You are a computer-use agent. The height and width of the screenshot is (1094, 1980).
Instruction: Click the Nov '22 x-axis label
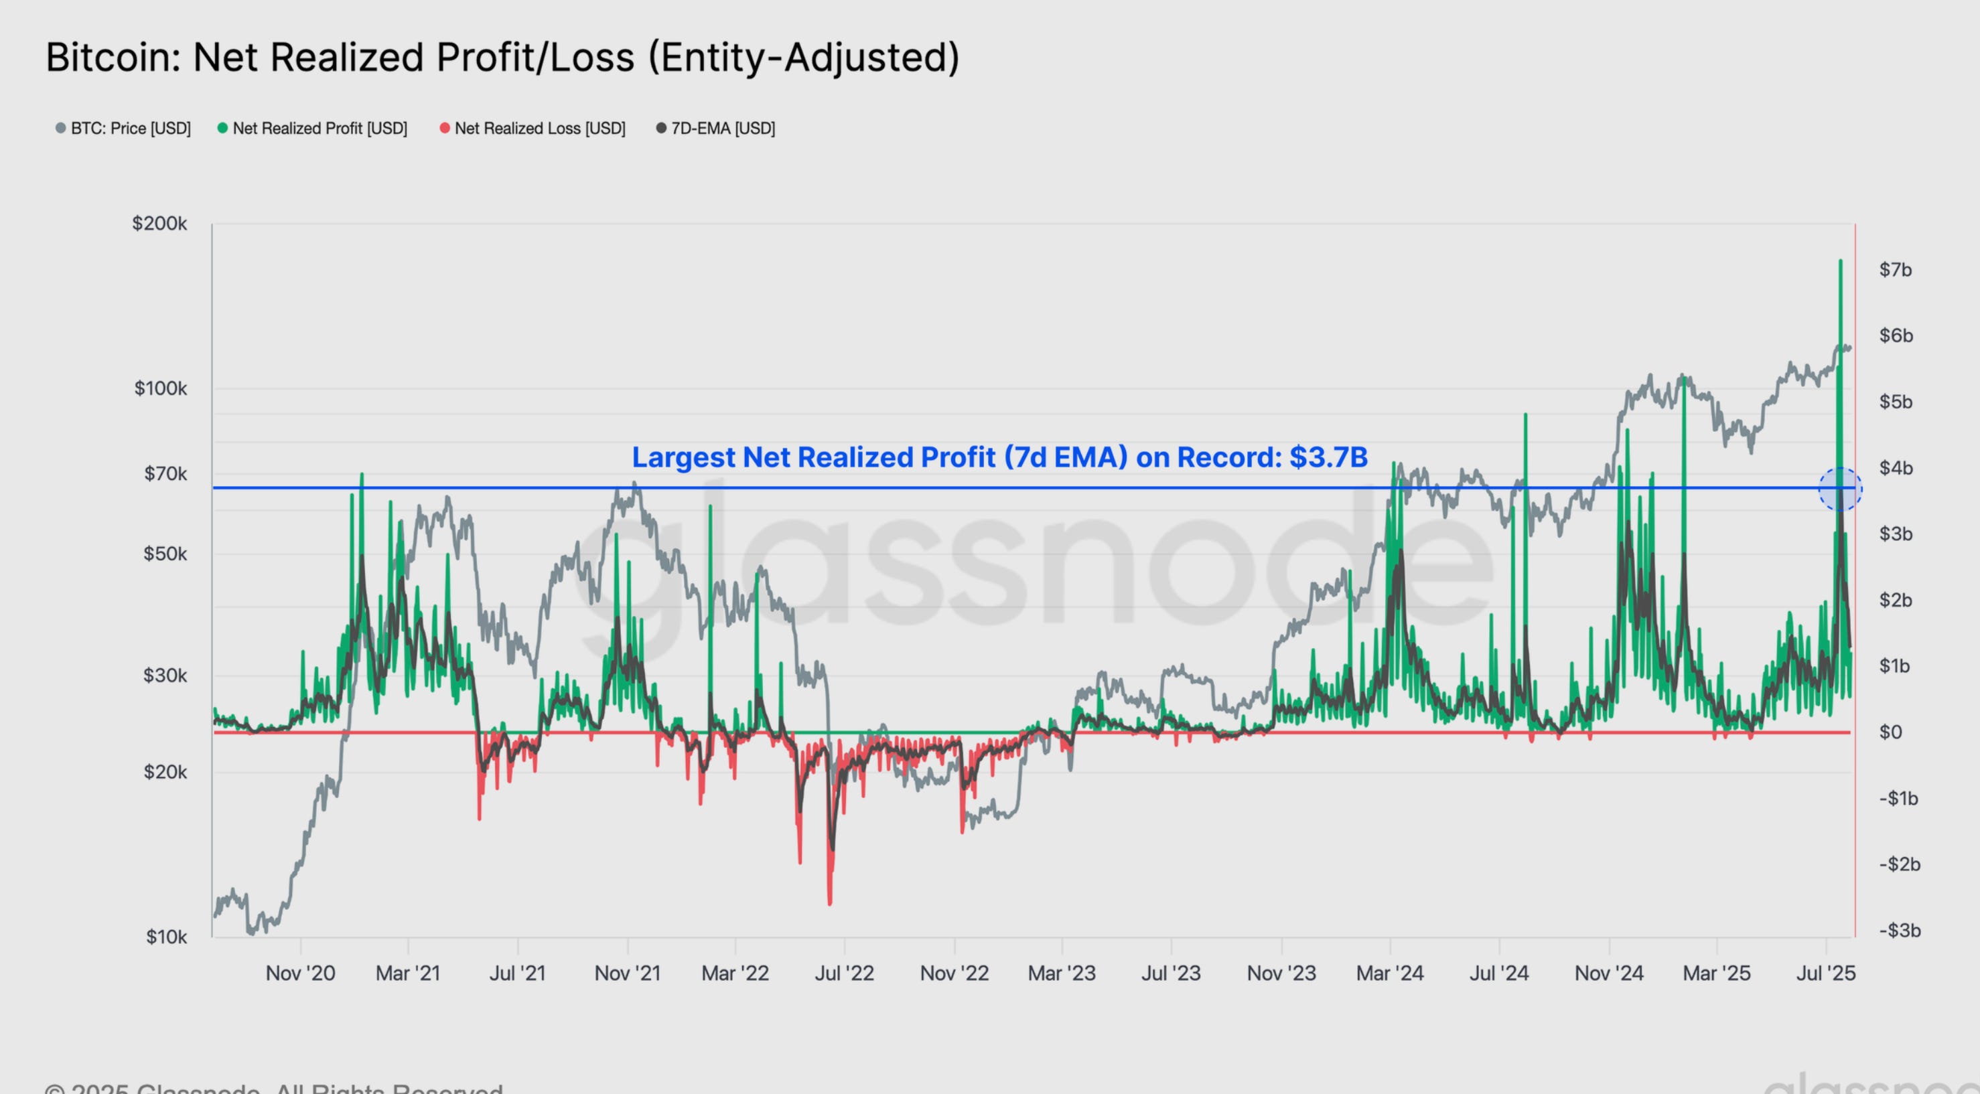[954, 973]
